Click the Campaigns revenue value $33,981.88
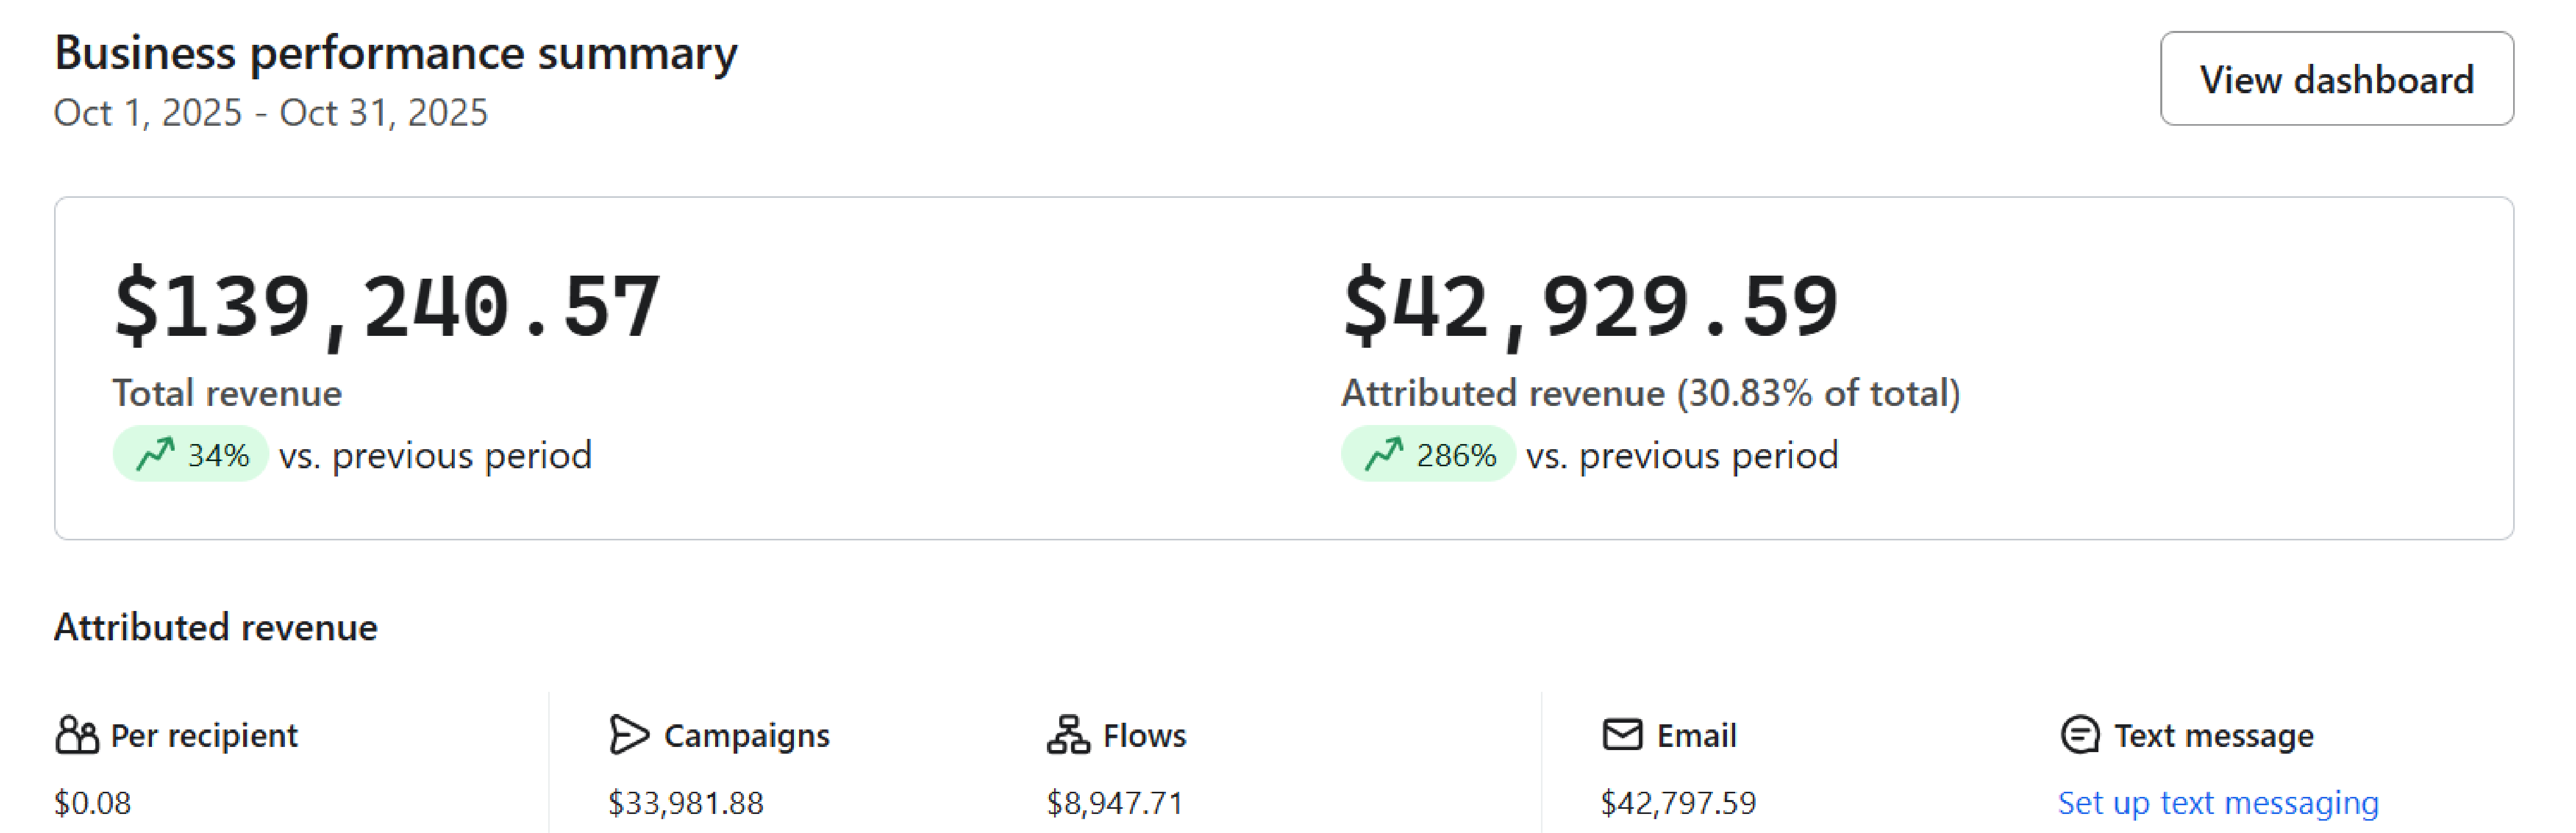The image size is (2576, 833). [686, 803]
